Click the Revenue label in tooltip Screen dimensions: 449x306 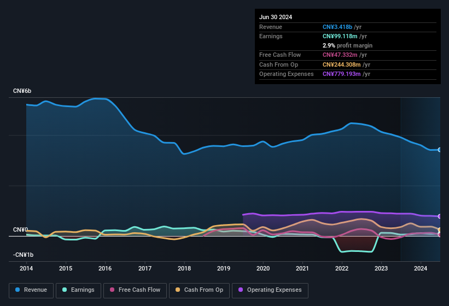[271, 27]
